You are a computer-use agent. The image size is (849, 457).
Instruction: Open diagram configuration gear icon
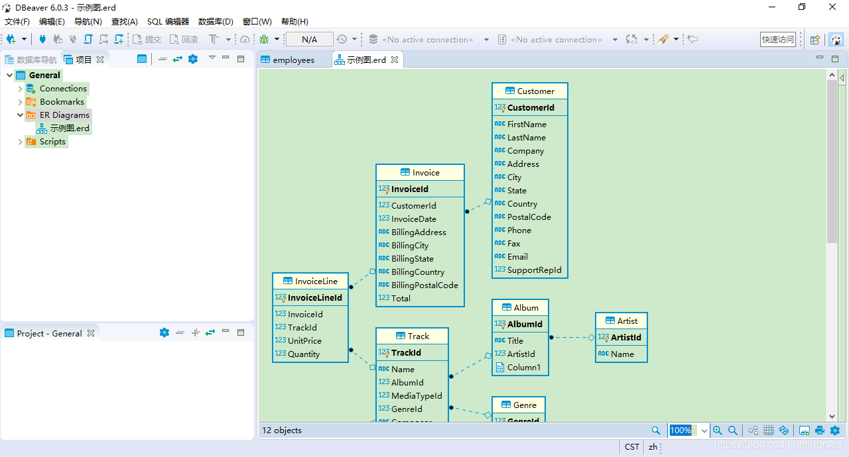(835, 431)
